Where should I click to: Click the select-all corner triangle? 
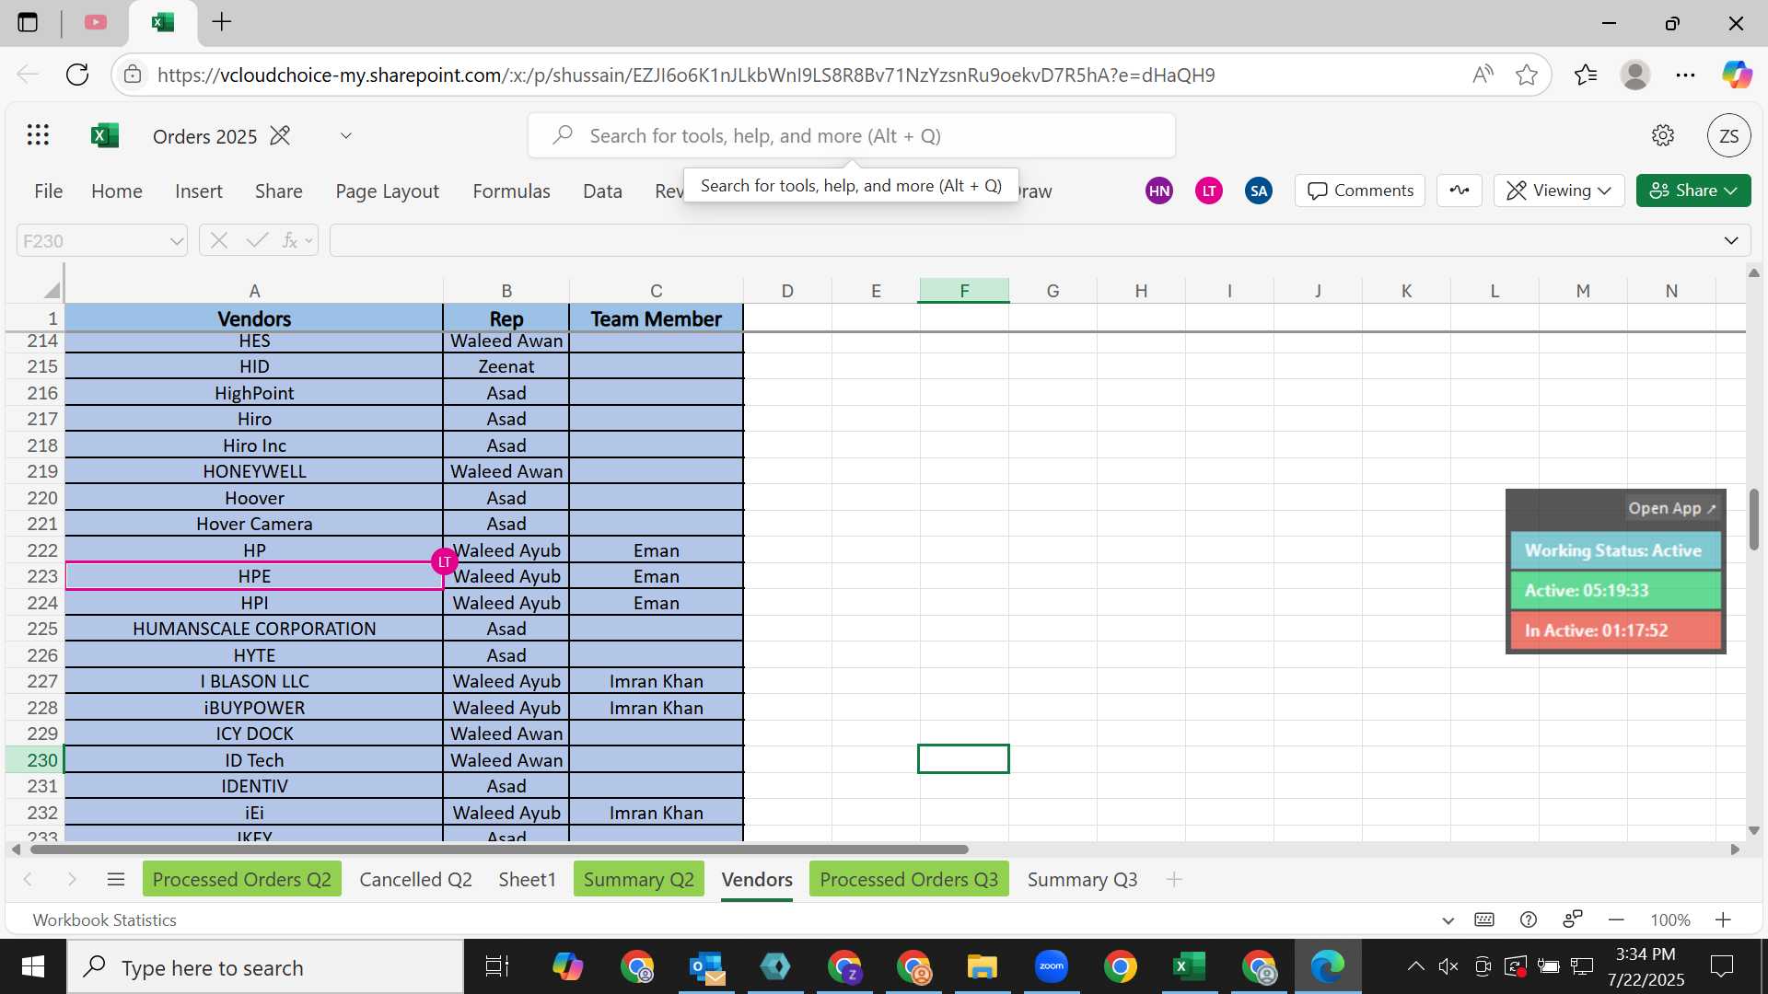(x=52, y=290)
